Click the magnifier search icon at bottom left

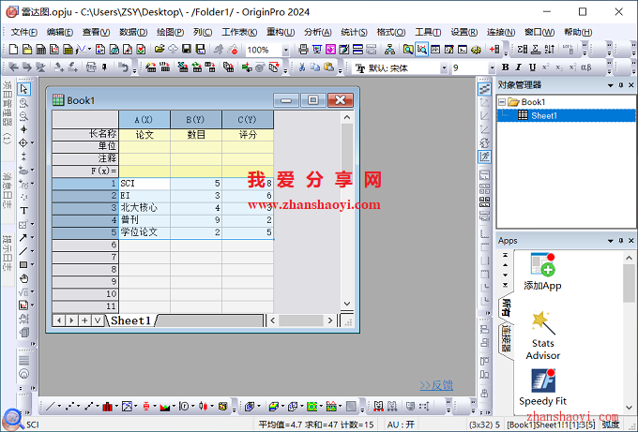pyautogui.click(x=13, y=419)
